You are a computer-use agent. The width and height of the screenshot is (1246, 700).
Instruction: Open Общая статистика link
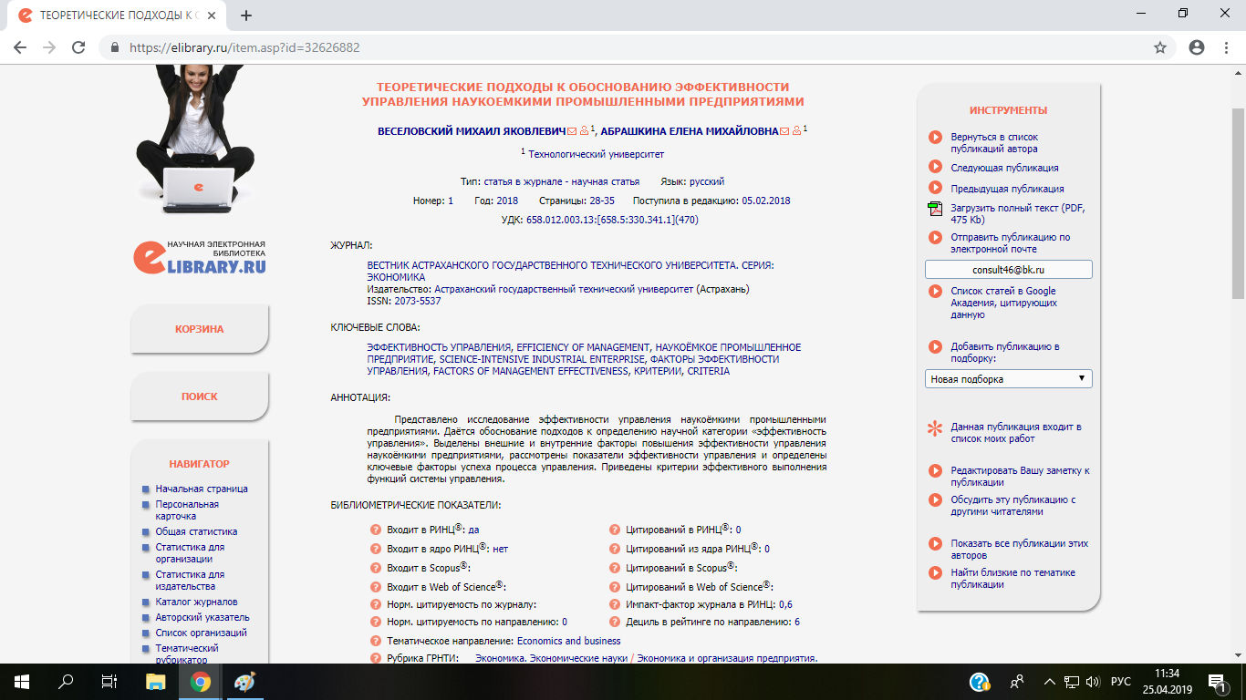pos(196,531)
